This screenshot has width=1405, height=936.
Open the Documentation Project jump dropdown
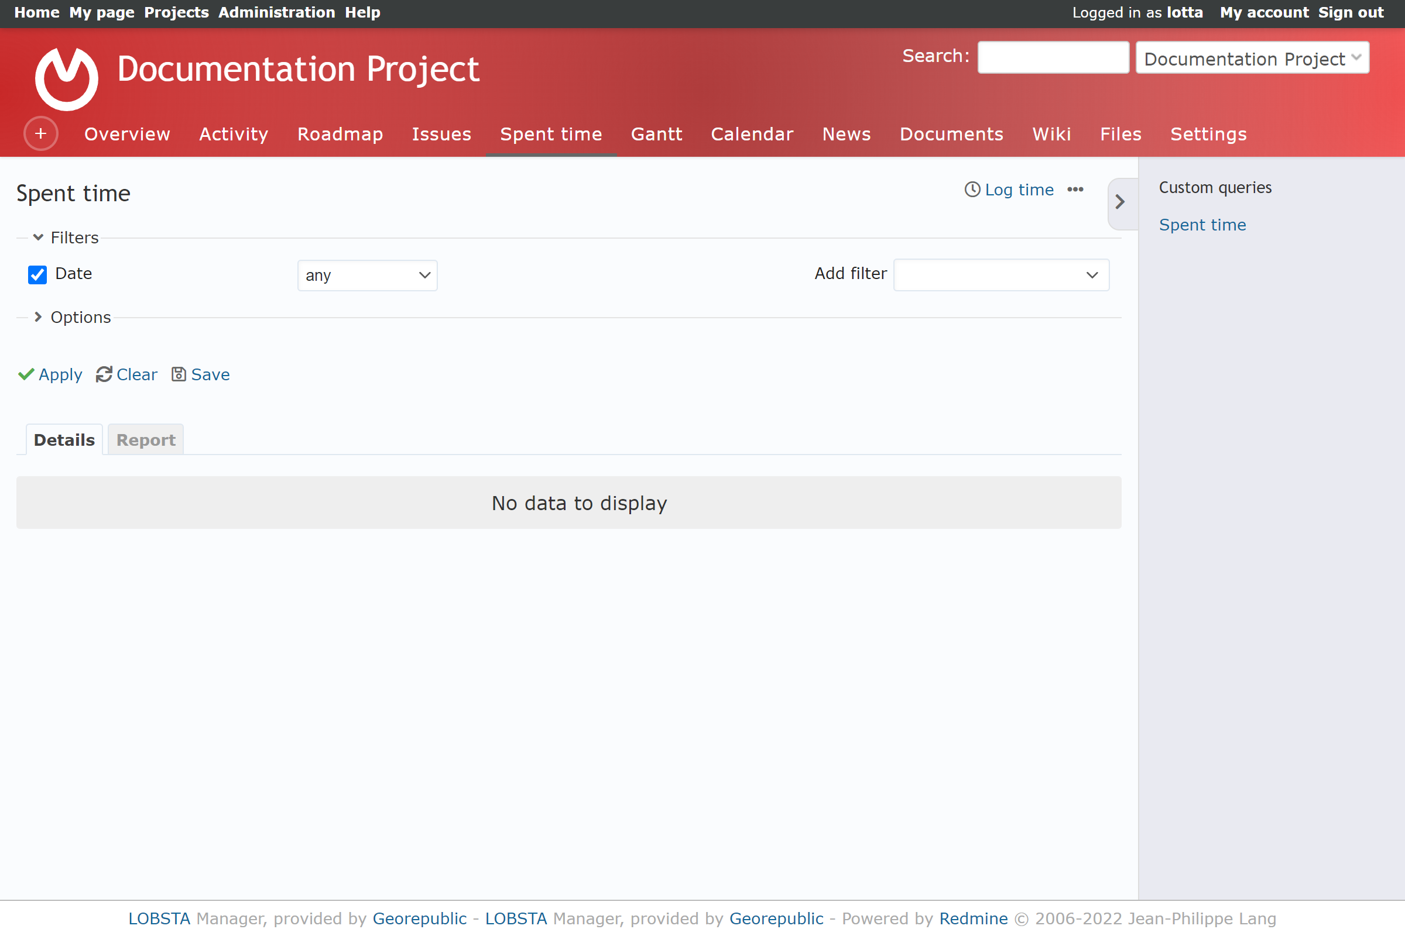[x=1252, y=58]
